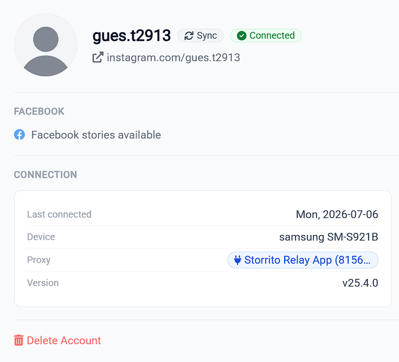The height and width of the screenshot is (362, 399).
Task: Click the 'Last connected' label
Action: pos(59,214)
